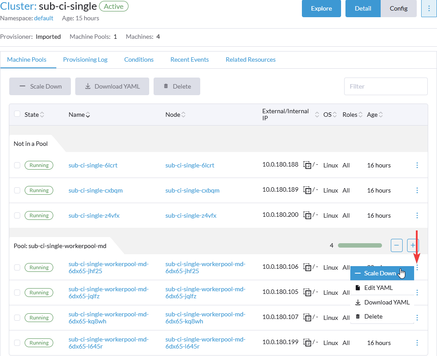Click the minus button to shrink worker pool
The image size is (437, 356).
pyautogui.click(x=397, y=245)
